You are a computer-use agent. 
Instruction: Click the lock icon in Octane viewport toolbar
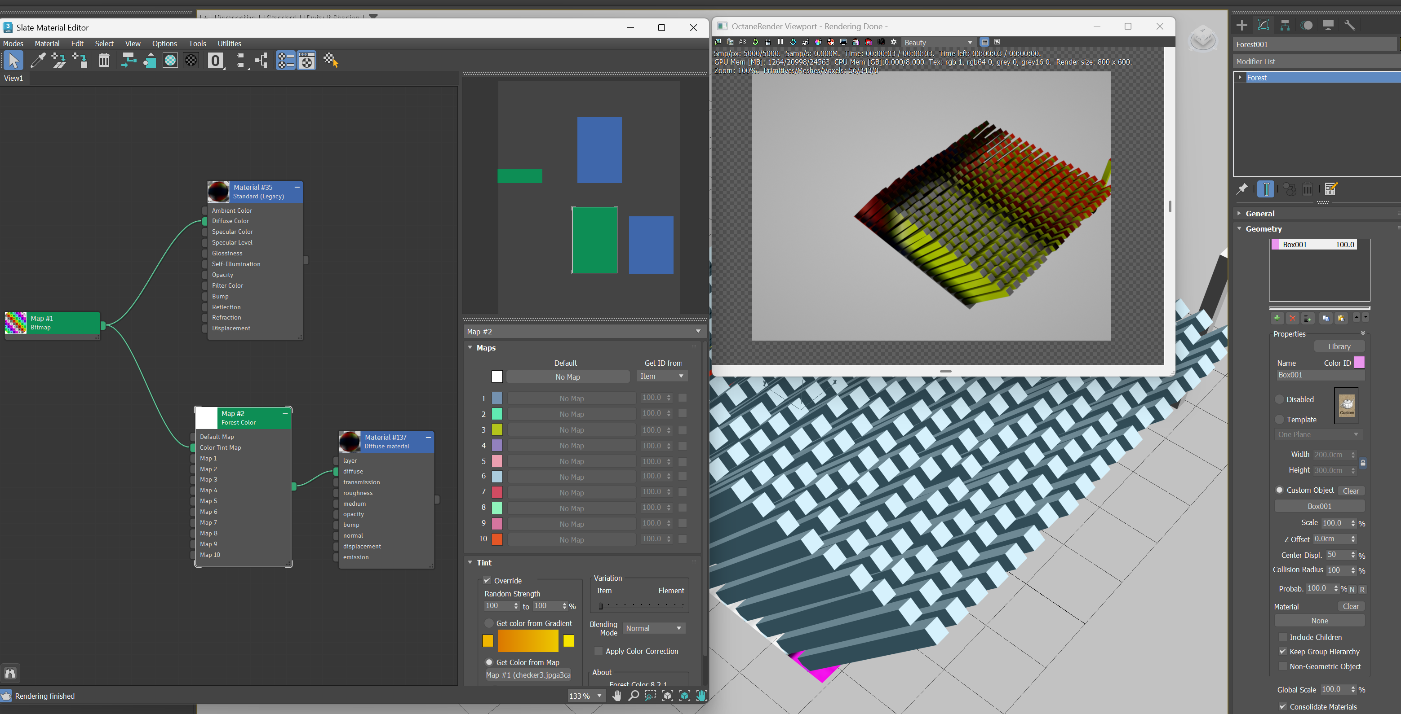coord(767,42)
